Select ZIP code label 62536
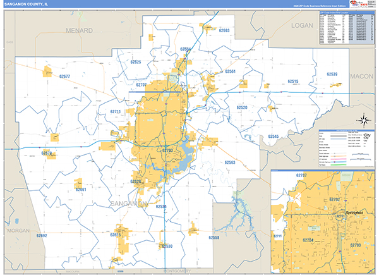Image resolution: width=379 pixels, height=275 pixels. point(161,207)
